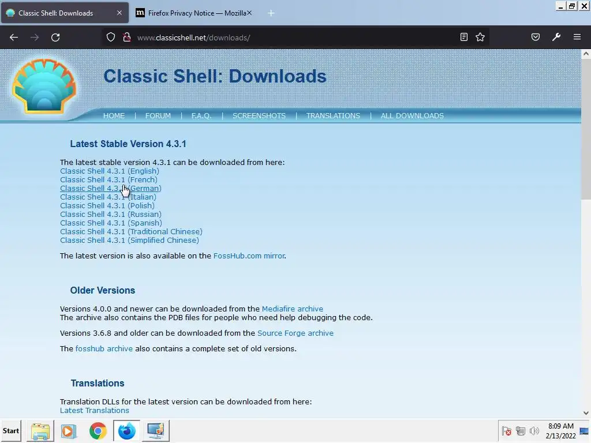This screenshot has height=443, width=591.
Task: Download Classic Shell 4.3.1 (Simplified Chinese)
Action: tap(129, 241)
